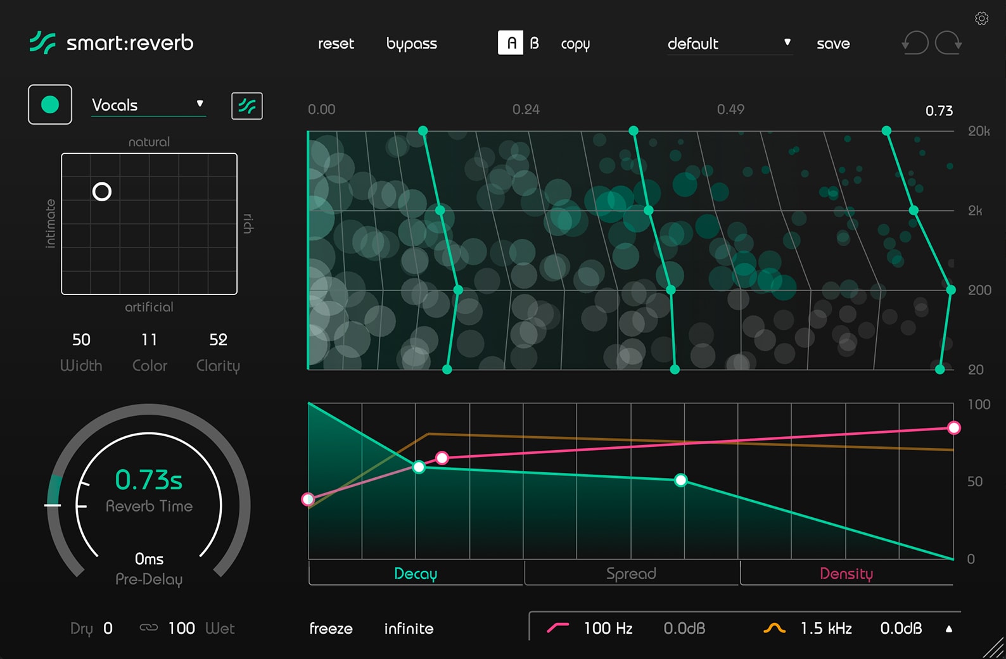
Task: Click the Dry value 0
Action: click(x=108, y=629)
